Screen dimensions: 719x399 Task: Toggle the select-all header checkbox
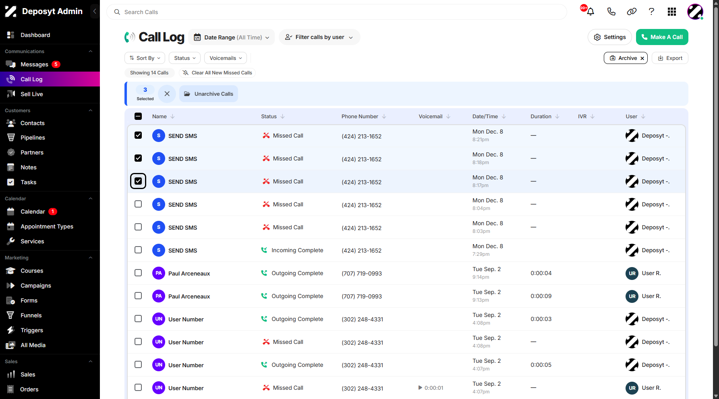[138, 116]
